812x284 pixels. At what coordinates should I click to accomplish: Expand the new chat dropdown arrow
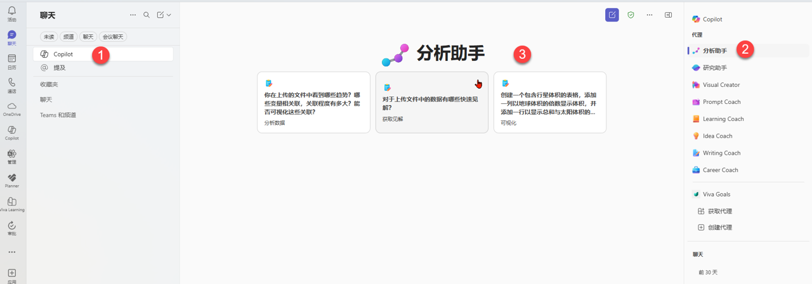[169, 15]
